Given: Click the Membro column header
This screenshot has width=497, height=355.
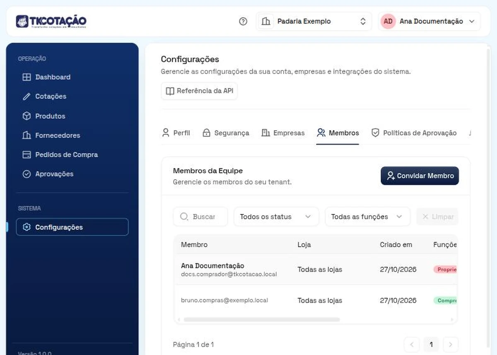Looking at the screenshot, I should (194, 245).
